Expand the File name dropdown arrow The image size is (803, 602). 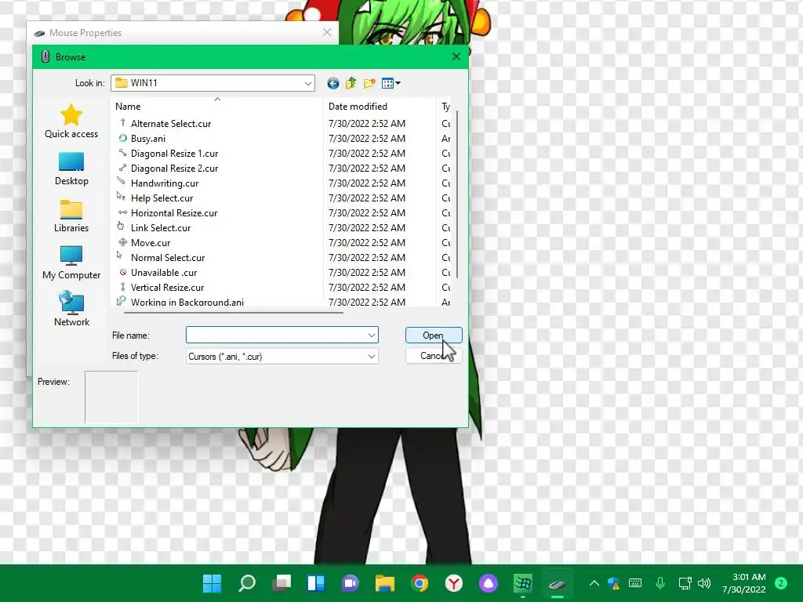pyautogui.click(x=371, y=335)
